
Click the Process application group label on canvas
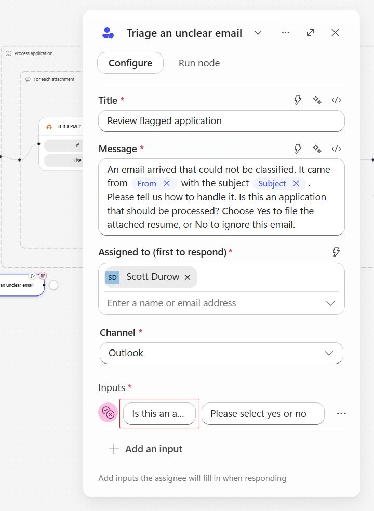tap(33, 53)
